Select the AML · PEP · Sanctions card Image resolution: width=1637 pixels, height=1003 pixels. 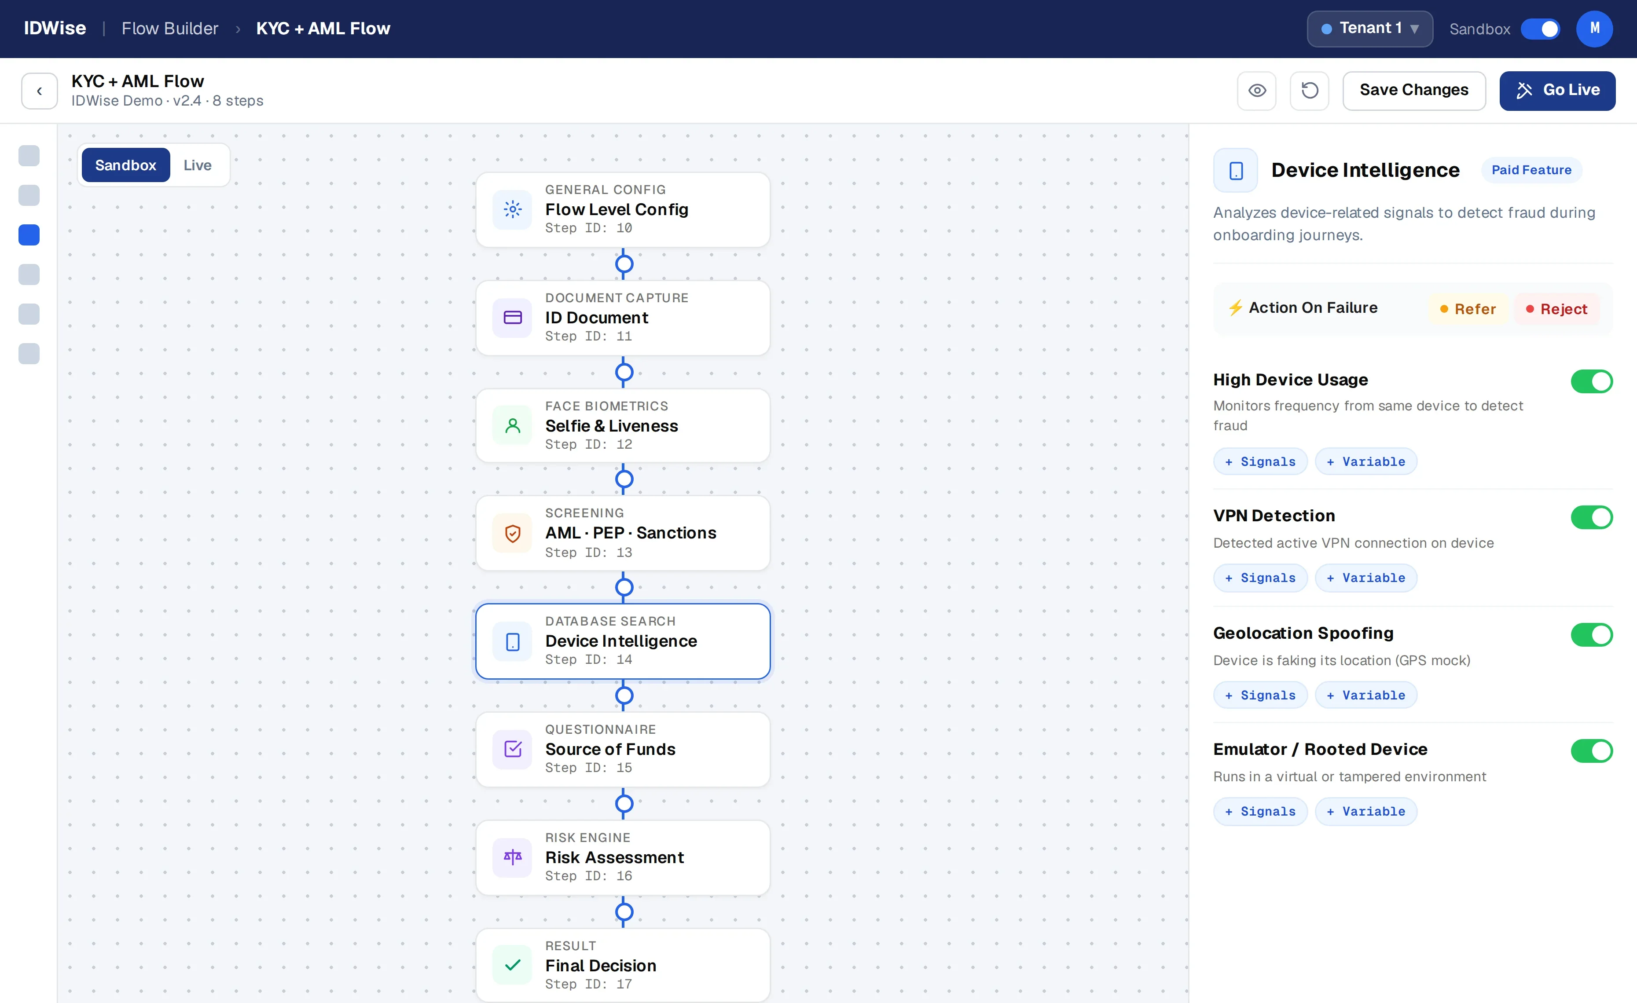[x=623, y=533]
